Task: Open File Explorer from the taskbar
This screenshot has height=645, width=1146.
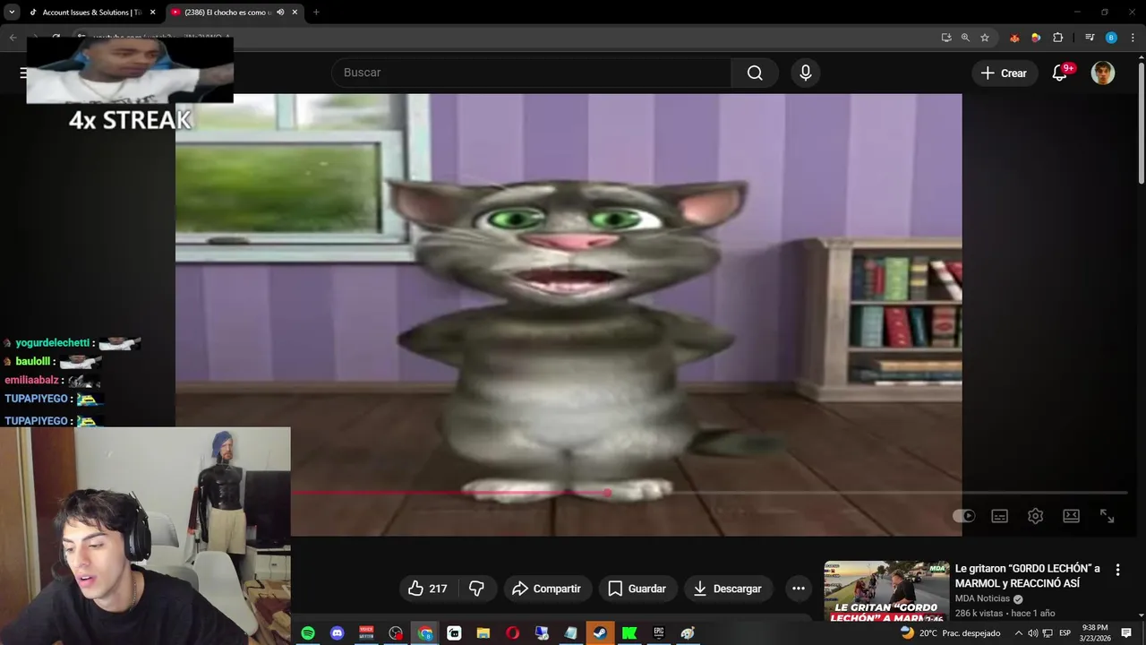Action: 483,633
